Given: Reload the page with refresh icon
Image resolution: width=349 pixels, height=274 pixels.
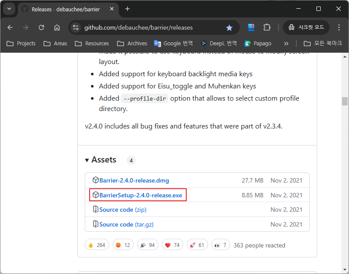Looking at the screenshot, I should [41, 27].
